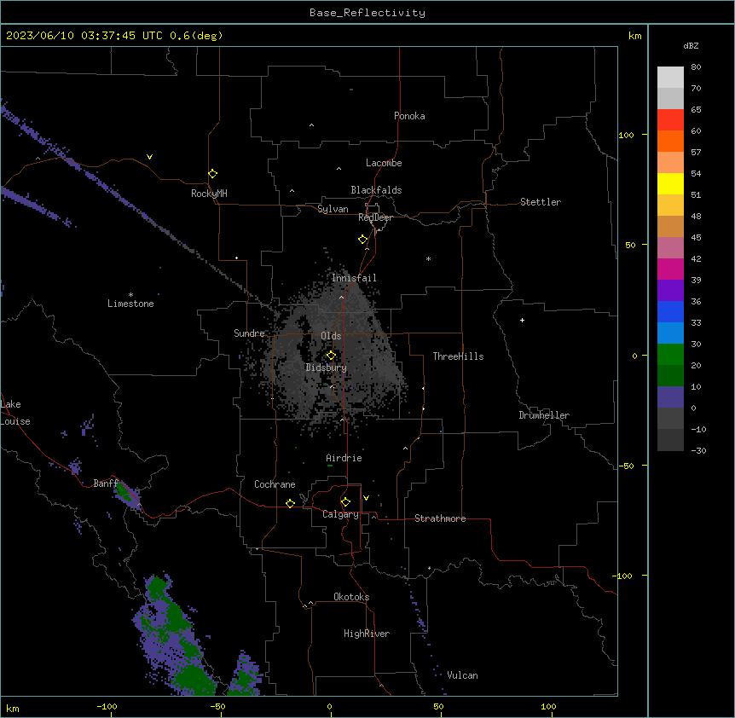Select the yellow diamond marker above Calgary label
The height and width of the screenshot is (718, 735).
click(x=345, y=502)
